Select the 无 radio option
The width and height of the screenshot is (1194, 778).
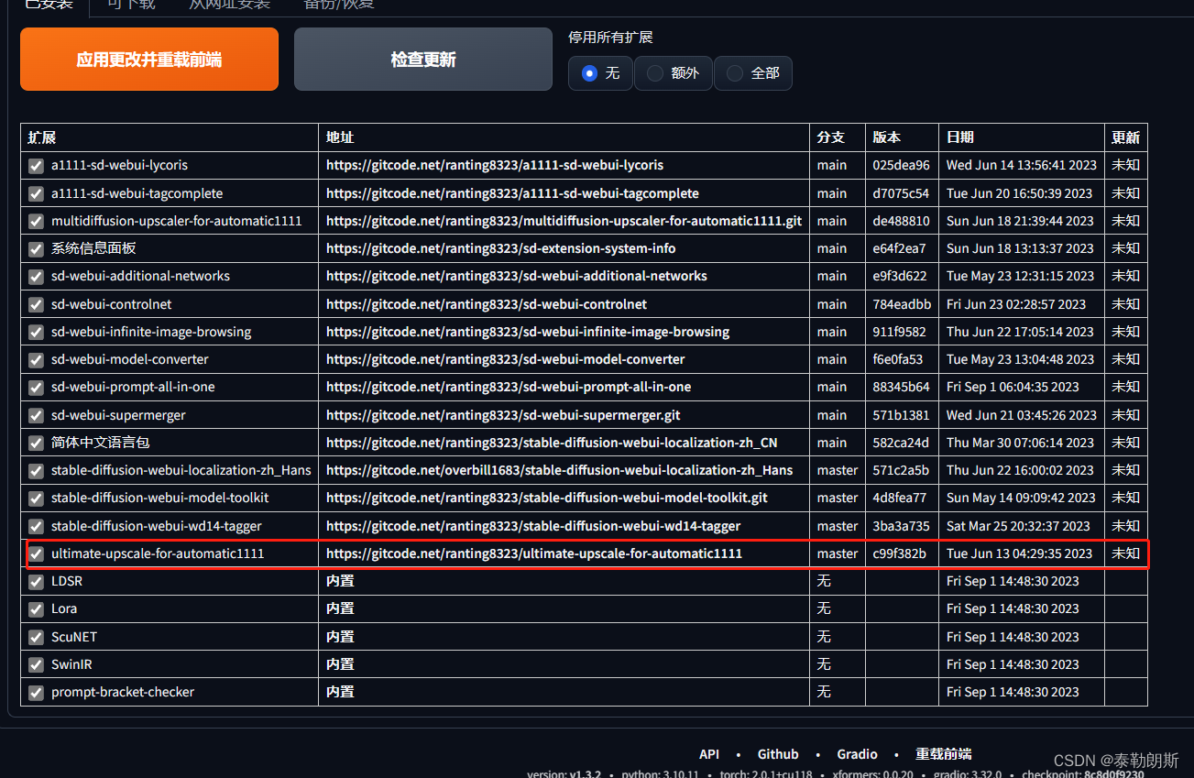[601, 73]
